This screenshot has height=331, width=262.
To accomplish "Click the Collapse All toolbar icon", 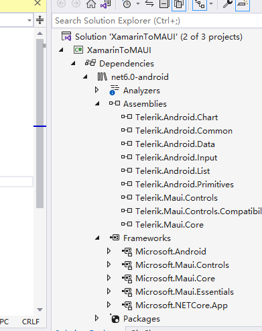I will point(164,4).
